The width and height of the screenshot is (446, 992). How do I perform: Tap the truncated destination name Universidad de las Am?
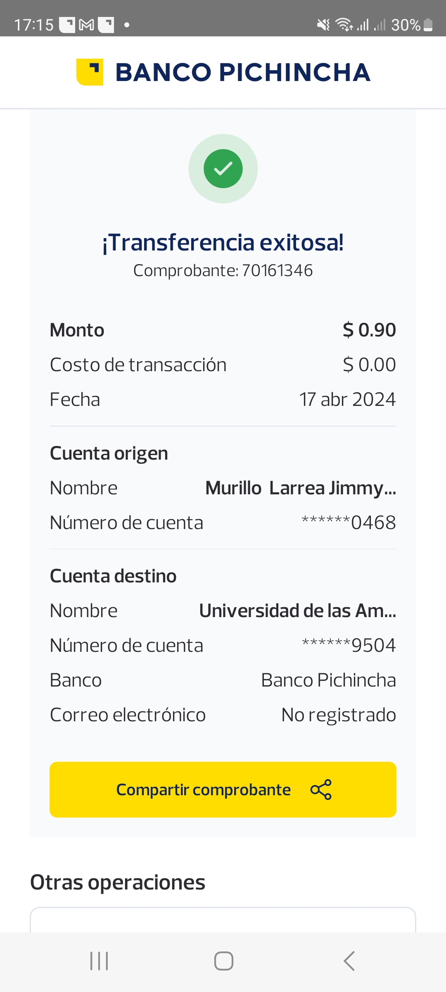[x=297, y=611]
